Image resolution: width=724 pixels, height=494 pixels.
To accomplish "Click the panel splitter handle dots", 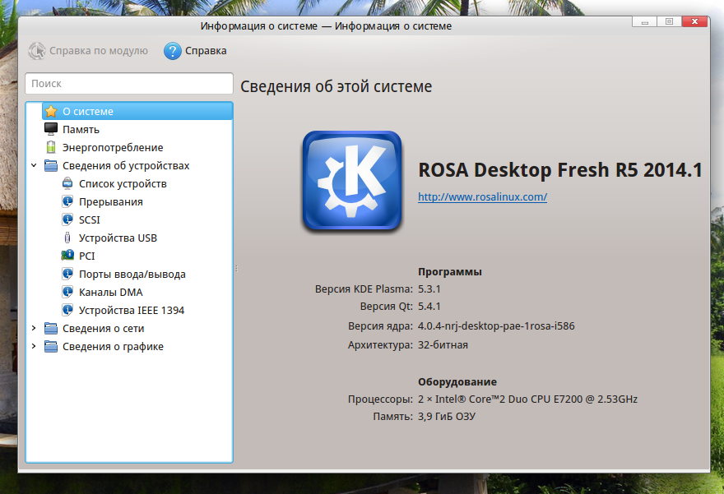I will (x=236, y=269).
